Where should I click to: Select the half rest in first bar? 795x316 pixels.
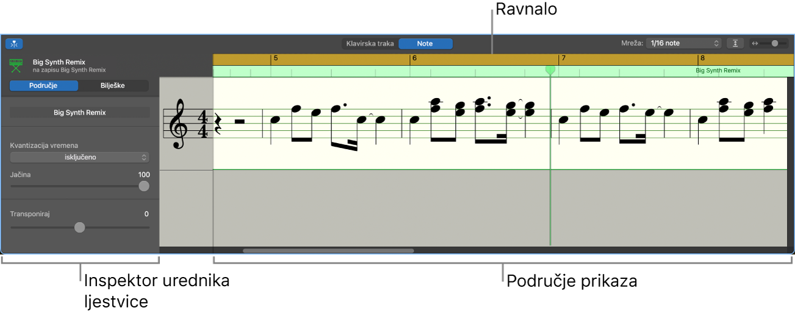pyautogui.click(x=240, y=122)
